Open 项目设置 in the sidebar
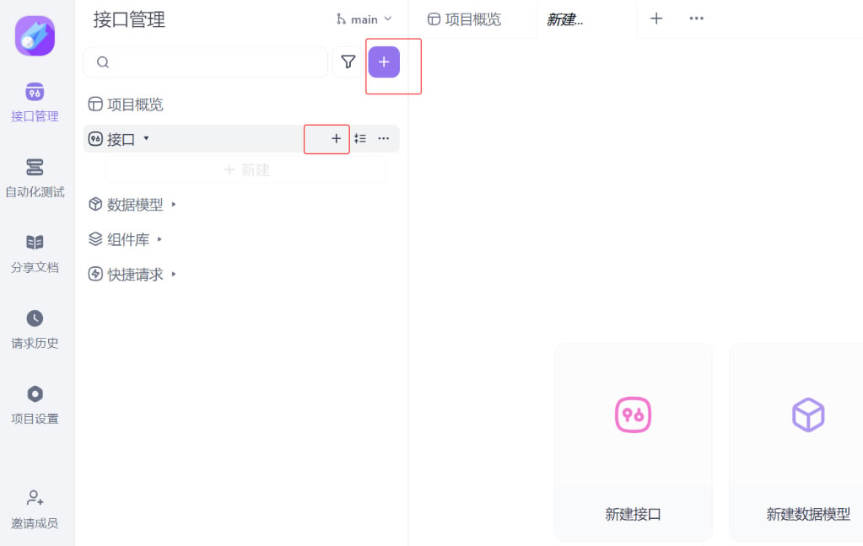This screenshot has width=863, height=546. tap(35, 405)
